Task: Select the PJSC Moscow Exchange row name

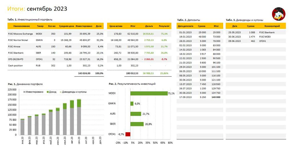Action: pos(20,34)
